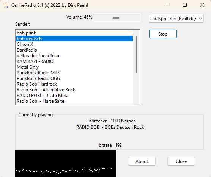The height and width of the screenshot is (177, 211).
Task: Stop the current radio playback
Action: [x=163, y=34]
